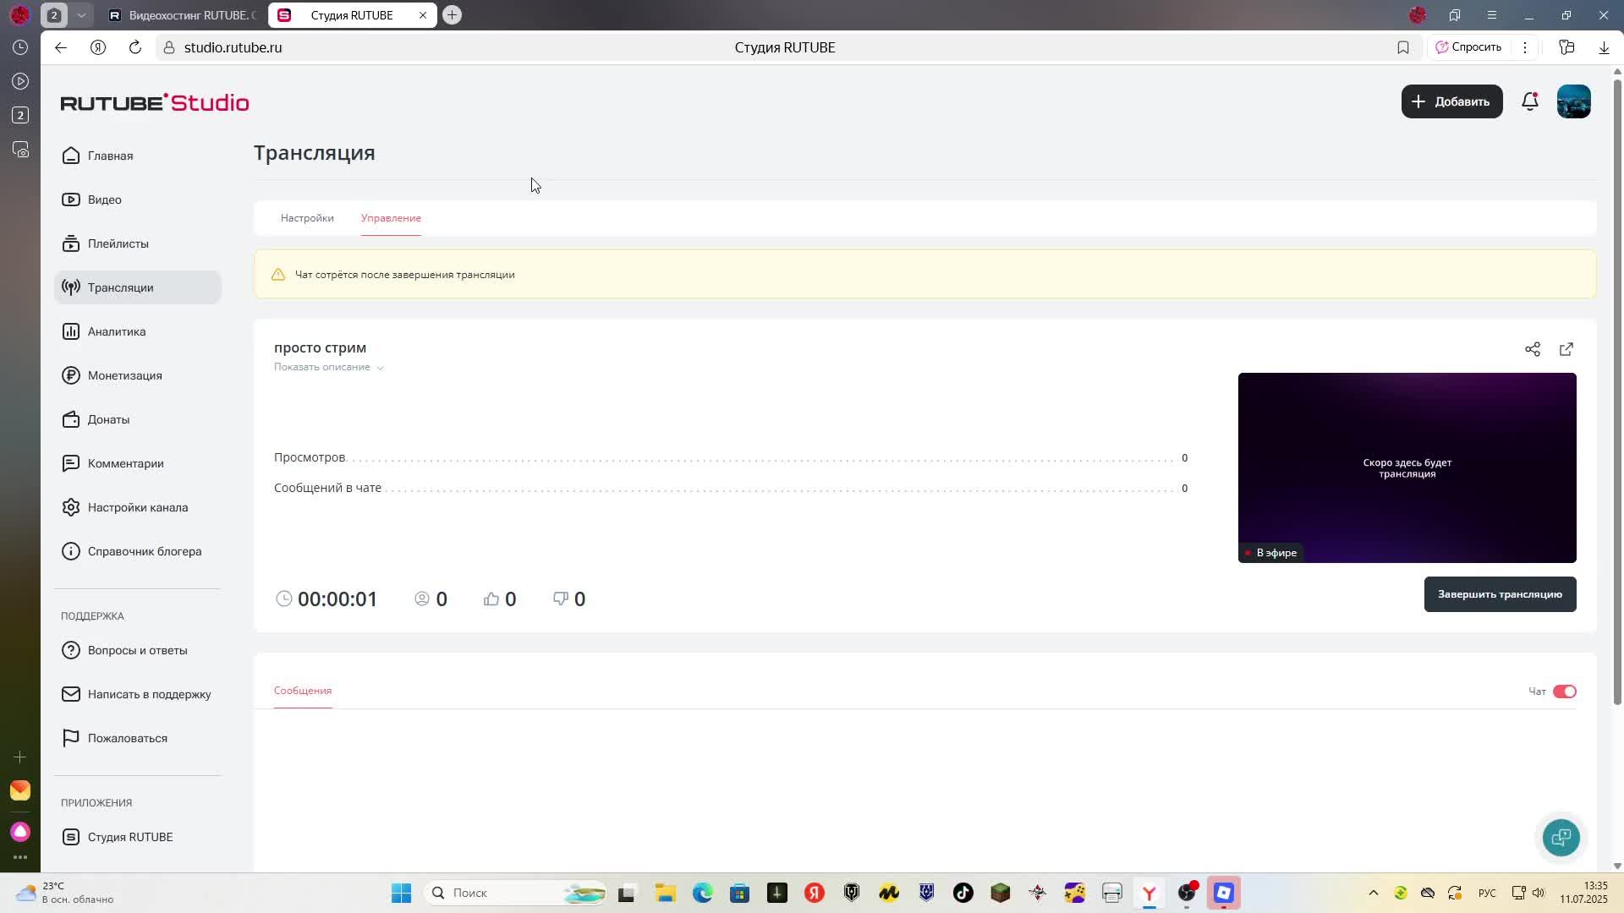Open File Explorer from taskbar
Screen dimensions: 1624x913
click(x=665, y=893)
